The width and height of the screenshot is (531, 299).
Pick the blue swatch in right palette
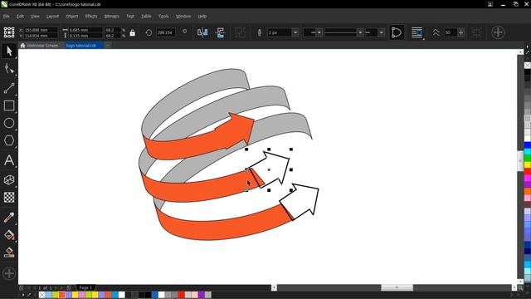528,145
